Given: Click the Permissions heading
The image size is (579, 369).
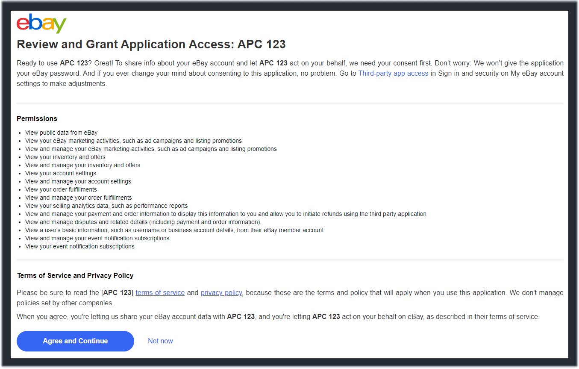Looking at the screenshot, I should pyautogui.click(x=37, y=119).
